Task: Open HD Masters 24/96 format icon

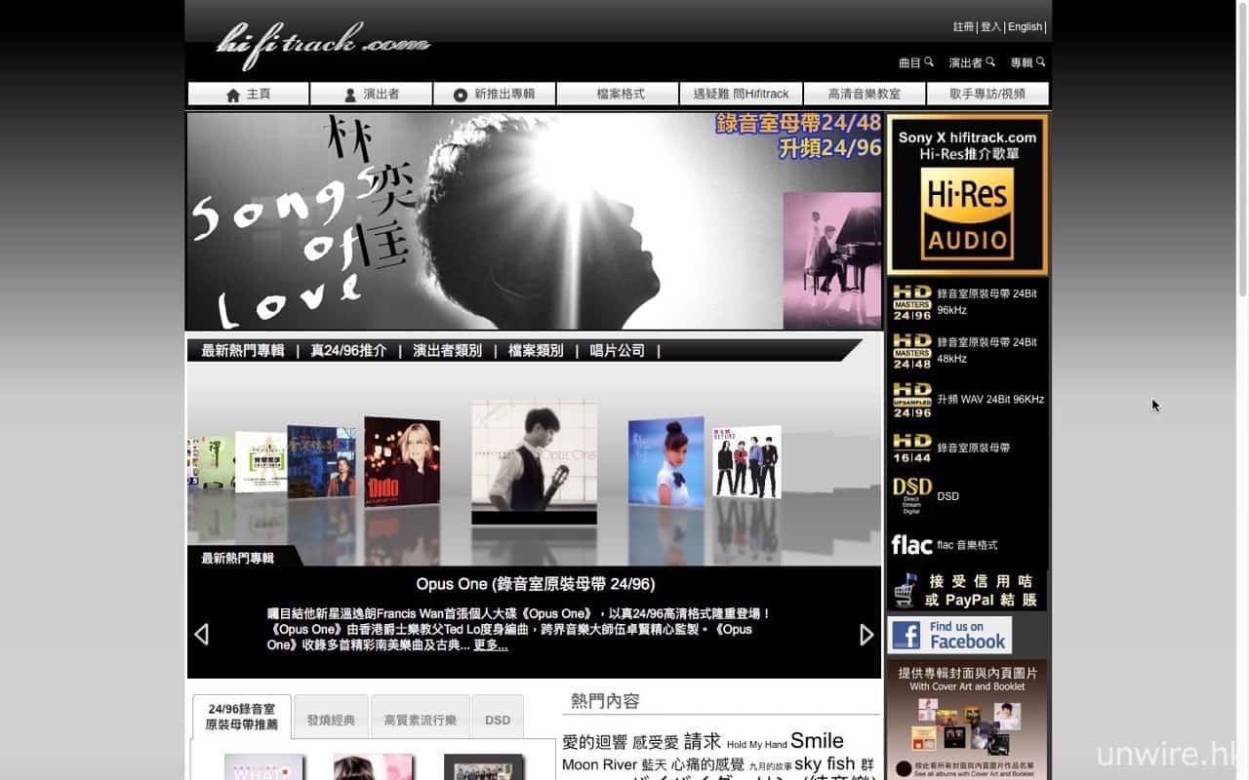Action: [911, 302]
